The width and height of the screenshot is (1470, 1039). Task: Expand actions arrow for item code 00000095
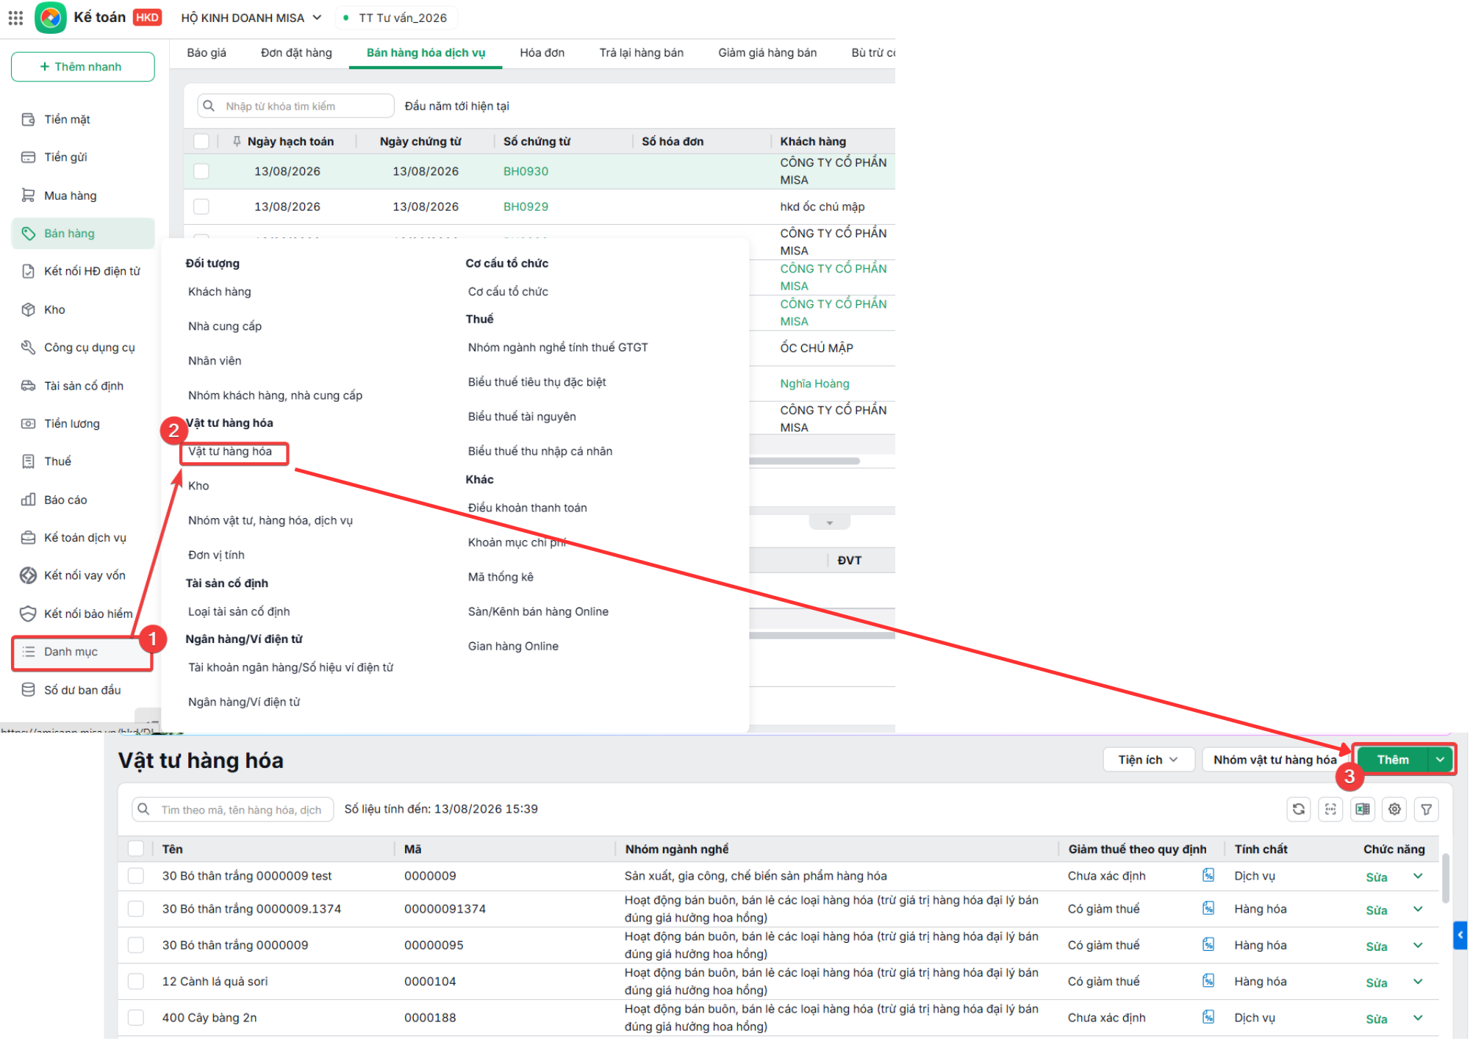pos(1418,945)
